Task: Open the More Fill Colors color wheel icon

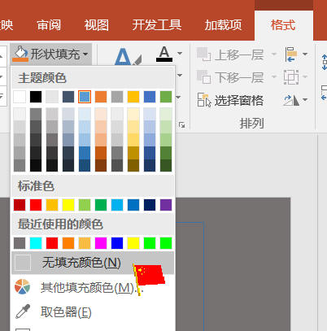Action: click(23, 287)
